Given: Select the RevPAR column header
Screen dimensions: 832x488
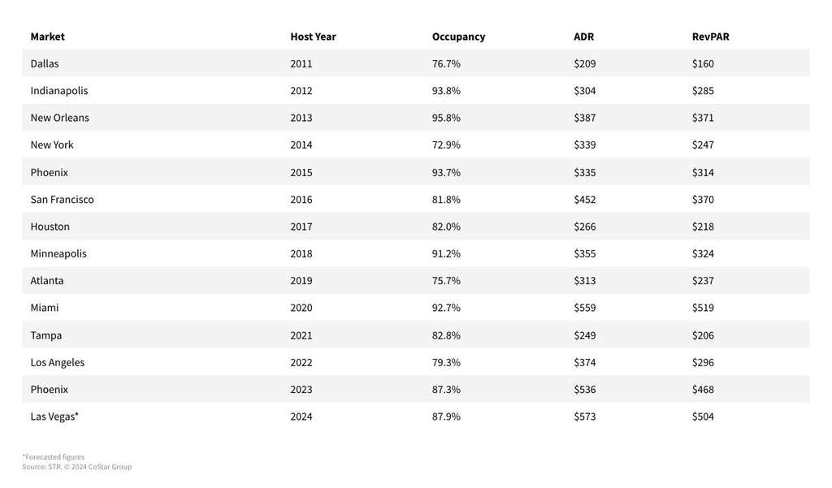Looking at the screenshot, I should [x=710, y=37].
